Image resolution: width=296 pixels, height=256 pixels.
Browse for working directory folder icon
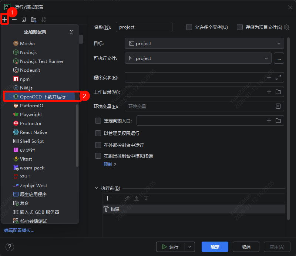278,92
